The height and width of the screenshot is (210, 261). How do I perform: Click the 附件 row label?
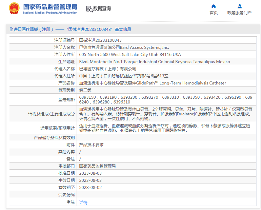coord(71,145)
